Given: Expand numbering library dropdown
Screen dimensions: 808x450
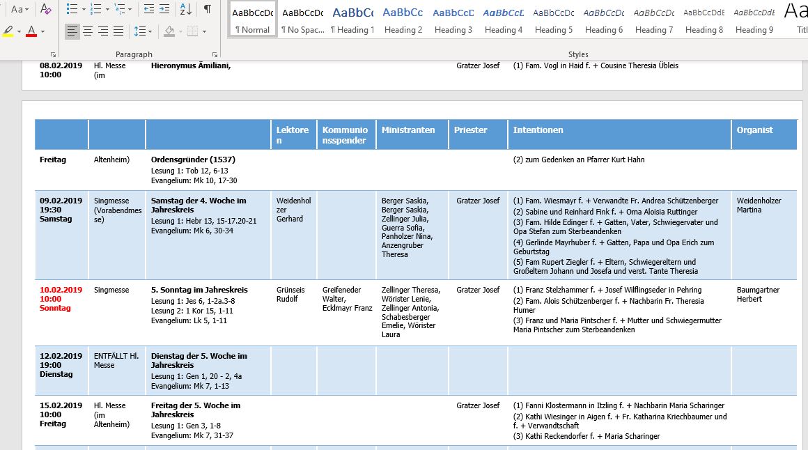Looking at the screenshot, I should point(107,9).
